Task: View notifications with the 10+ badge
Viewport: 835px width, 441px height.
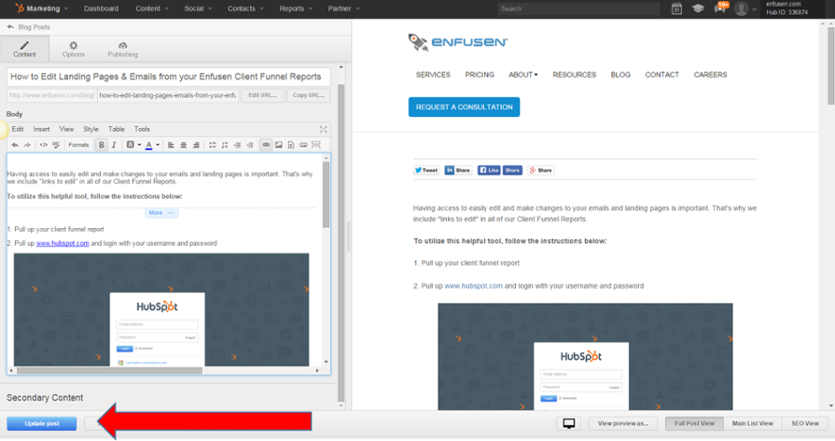Action: pos(721,8)
